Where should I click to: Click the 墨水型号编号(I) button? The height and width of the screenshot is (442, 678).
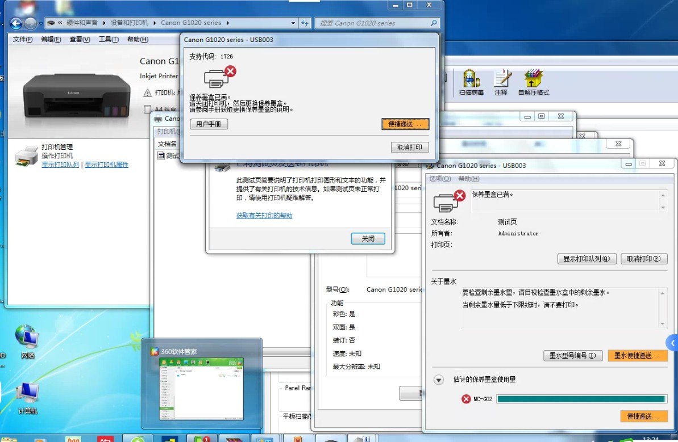pos(573,356)
